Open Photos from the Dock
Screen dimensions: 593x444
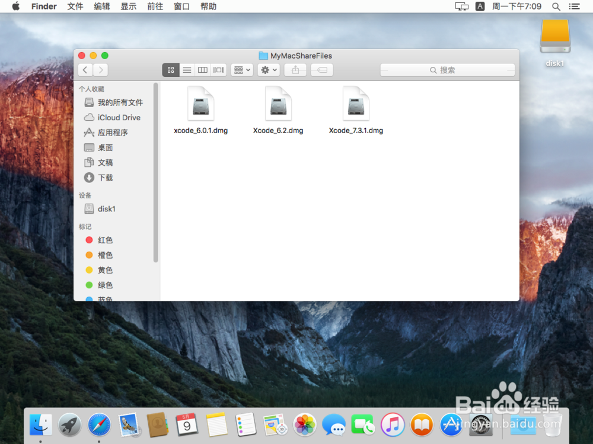point(304,424)
